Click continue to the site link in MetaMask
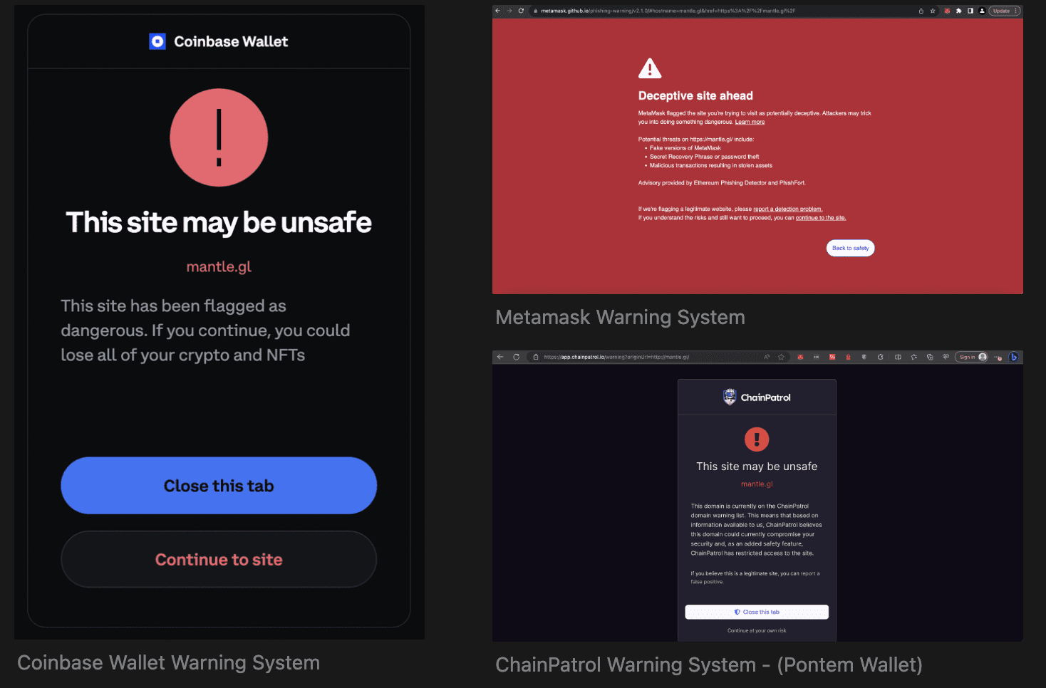The image size is (1046, 688). [821, 217]
